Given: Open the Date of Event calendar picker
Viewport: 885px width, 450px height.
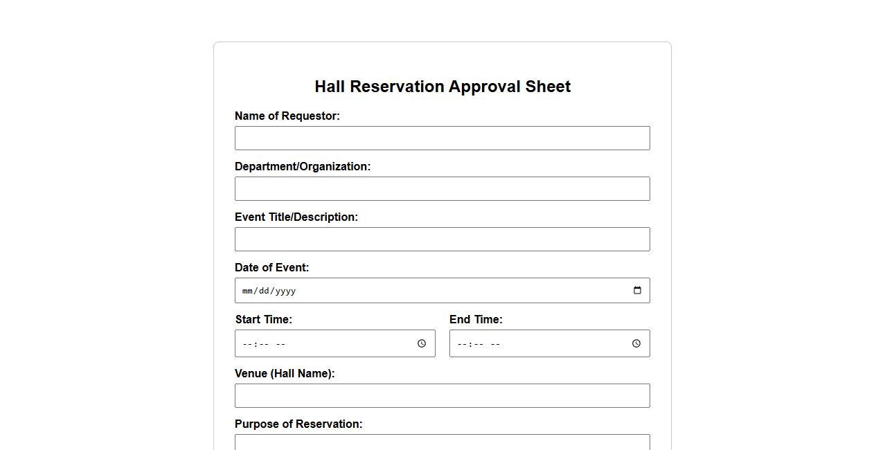Looking at the screenshot, I should pos(637,291).
